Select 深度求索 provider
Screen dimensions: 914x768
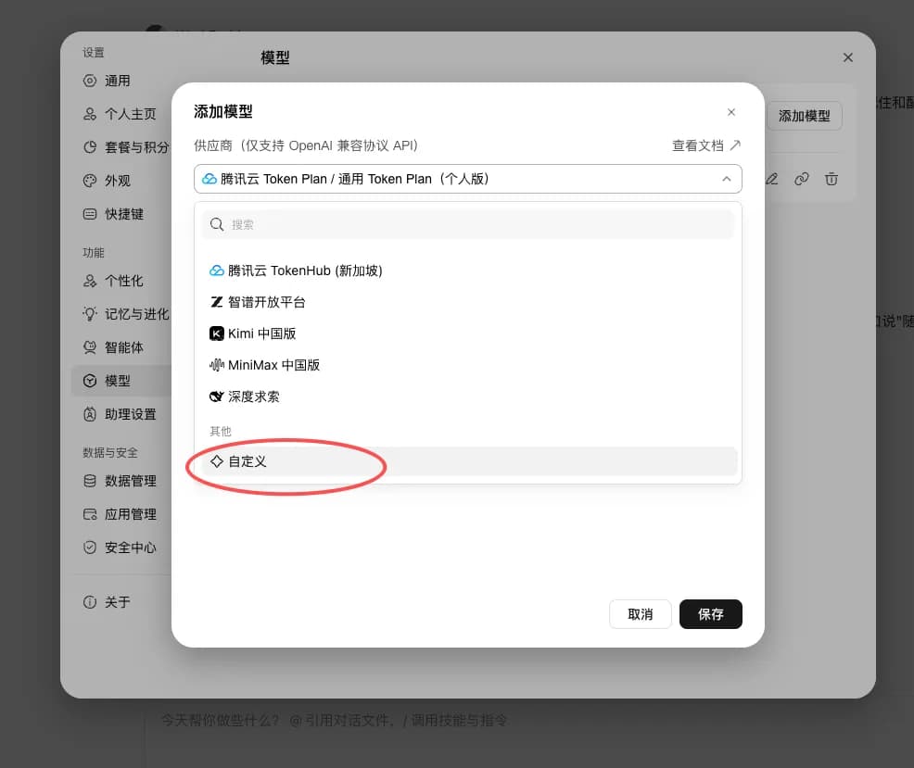point(467,397)
